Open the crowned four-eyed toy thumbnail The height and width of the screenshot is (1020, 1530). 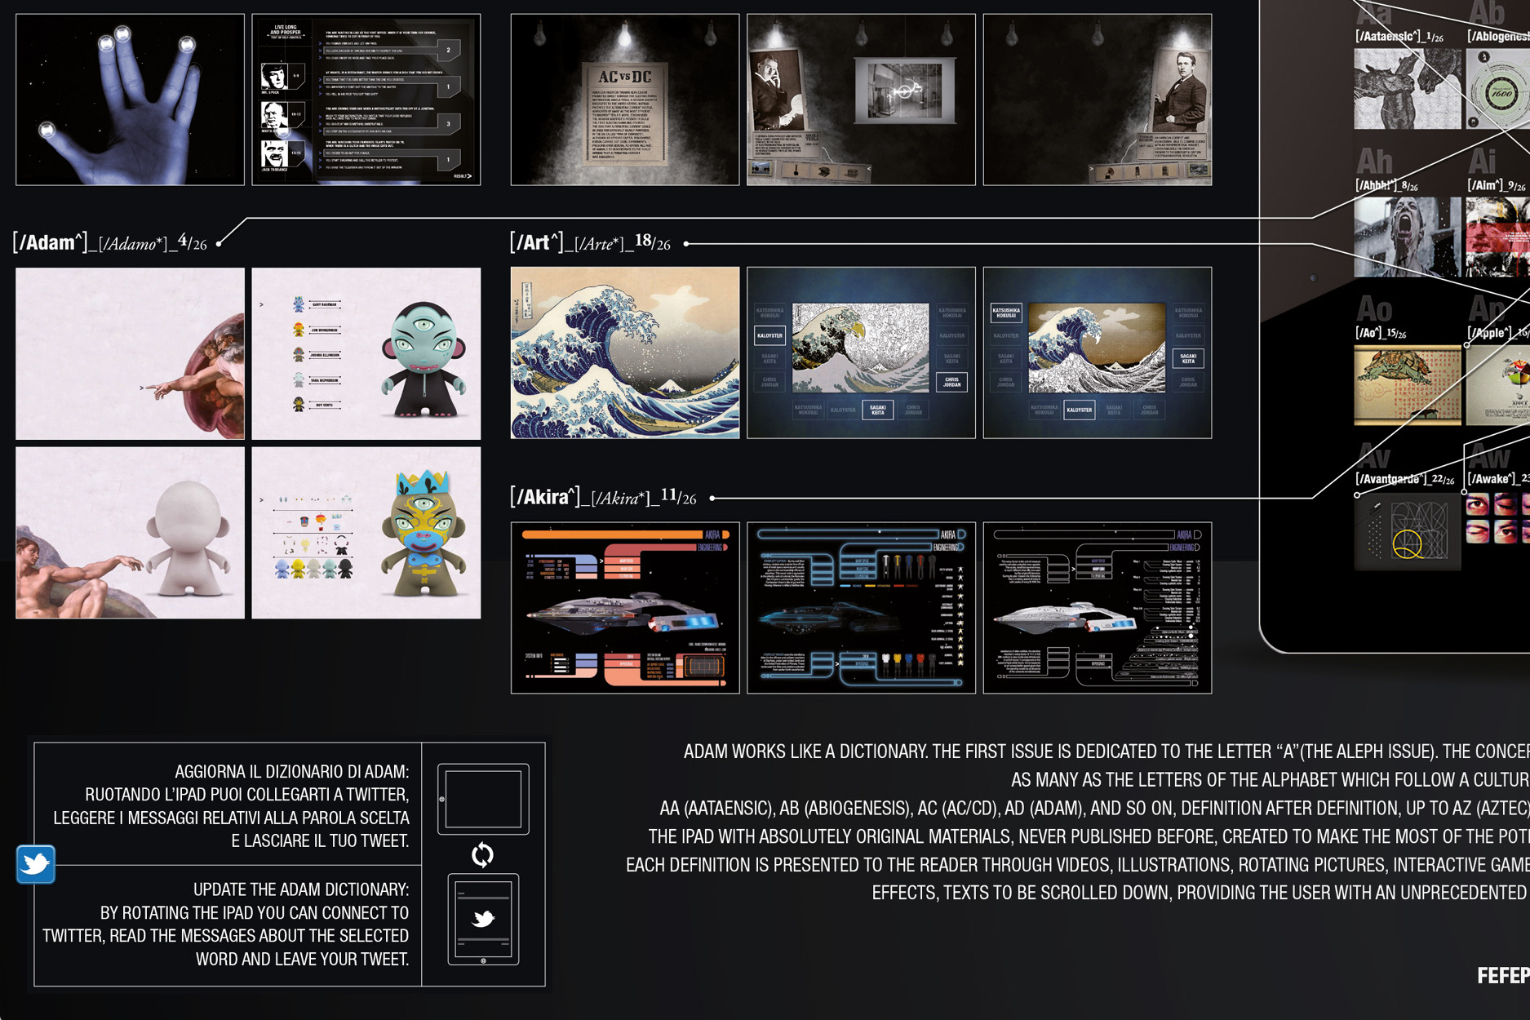pyautogui.click(x=366, y=532)
